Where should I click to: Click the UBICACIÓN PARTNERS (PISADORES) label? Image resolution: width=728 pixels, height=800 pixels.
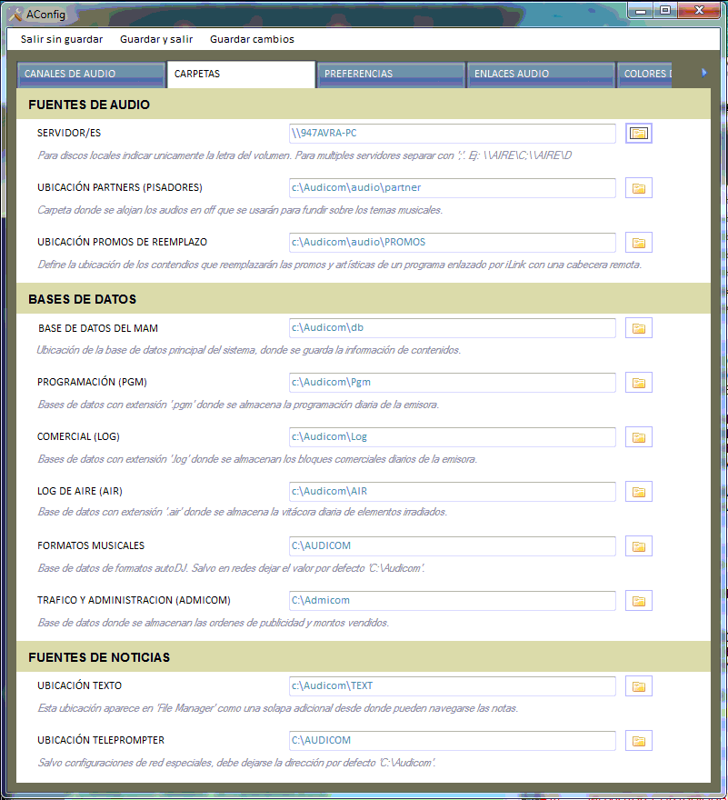120,188
